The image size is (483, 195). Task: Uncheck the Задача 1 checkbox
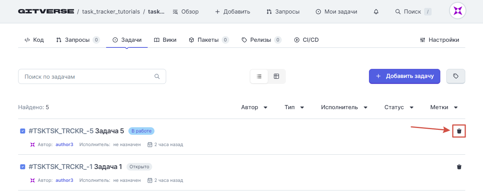coord(23,167)
